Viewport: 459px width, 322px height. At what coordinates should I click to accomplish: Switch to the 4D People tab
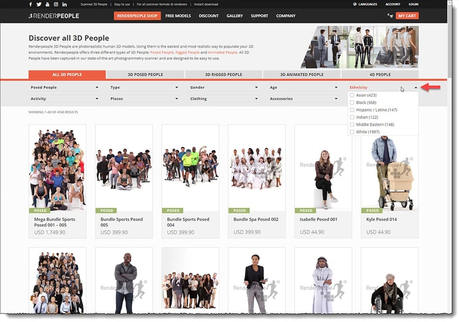(x=380, y=75)
